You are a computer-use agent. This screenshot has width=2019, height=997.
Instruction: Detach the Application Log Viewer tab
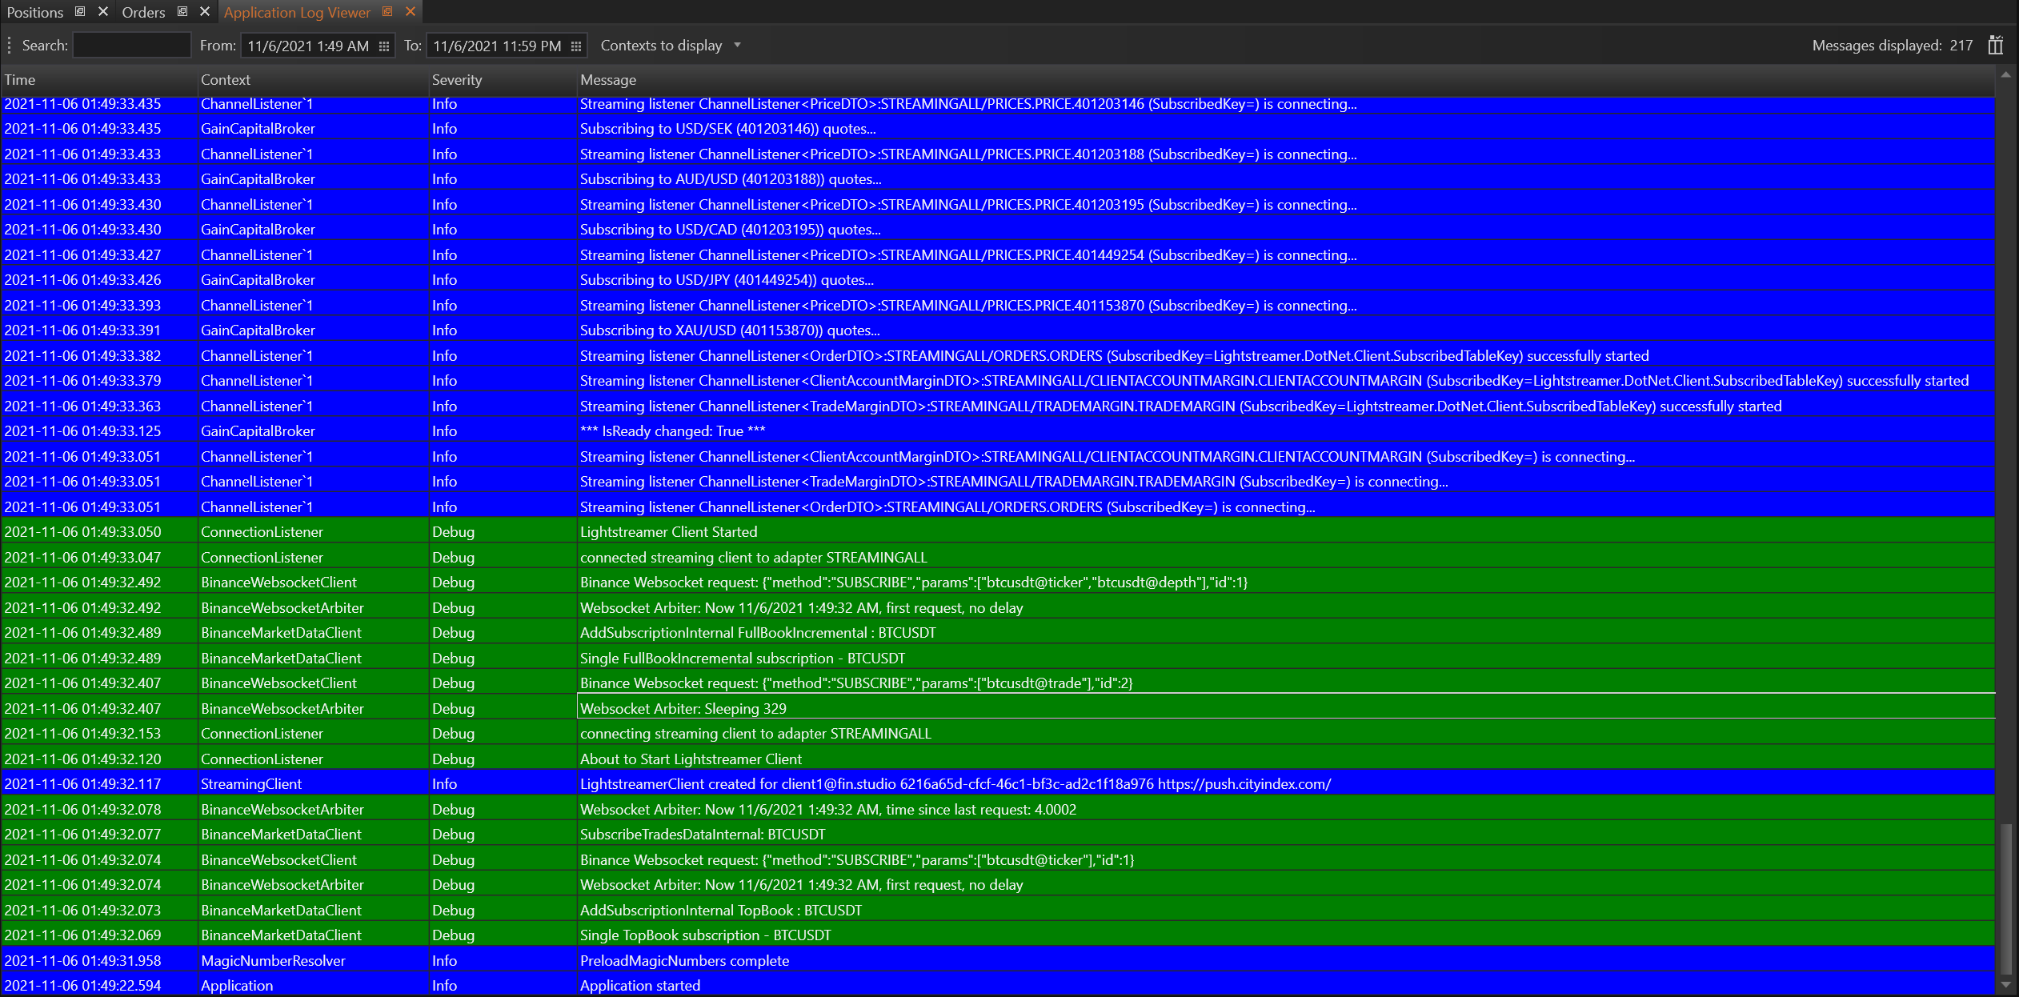(x=387, y=11)
